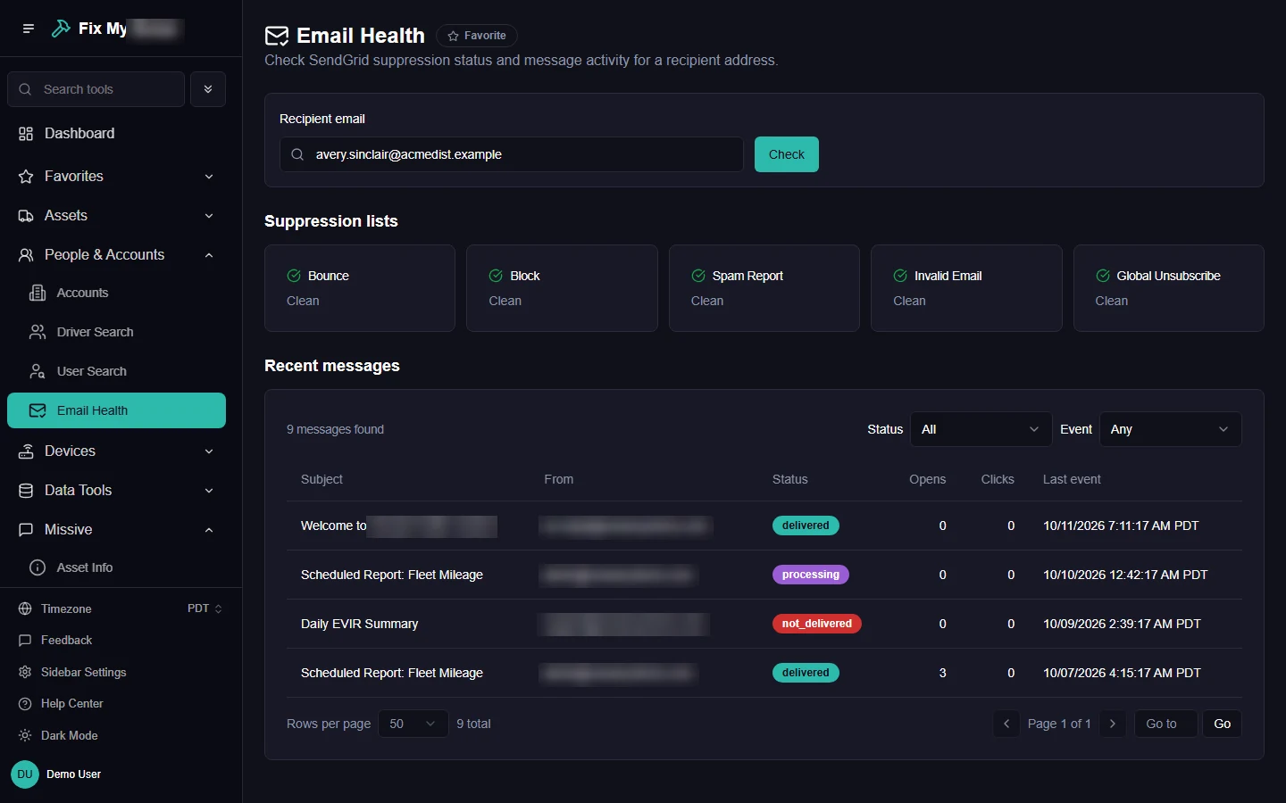
Task: Click the Sidebar Settings gear icon
Action: tap(25, 672)
